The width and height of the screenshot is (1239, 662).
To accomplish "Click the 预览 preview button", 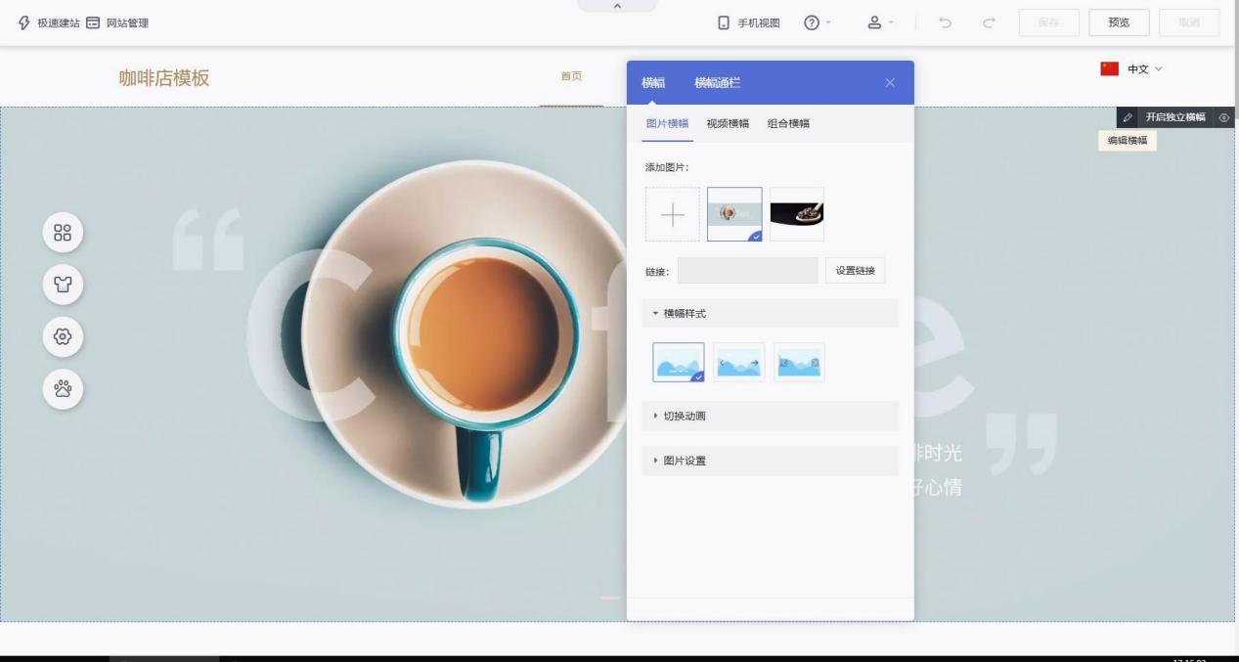I will coord(1119,23).
